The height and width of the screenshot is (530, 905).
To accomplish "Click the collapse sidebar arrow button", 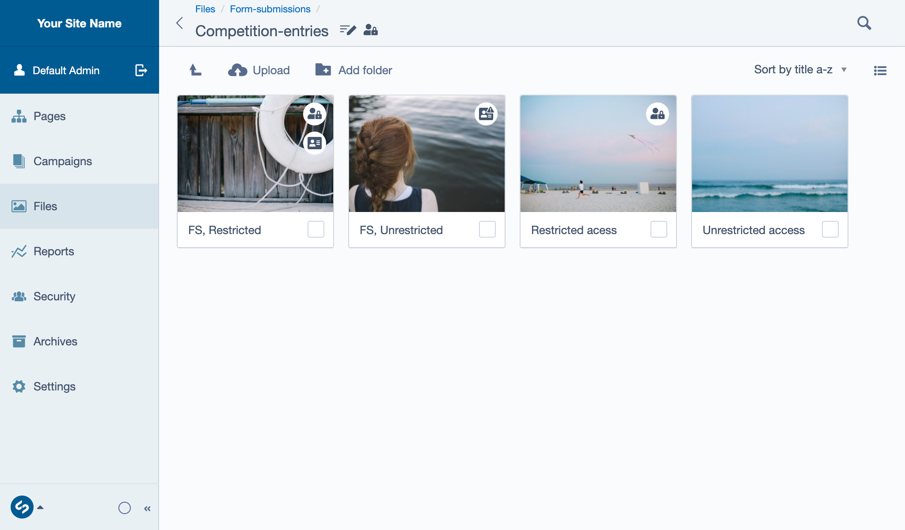I will click(x=147, y=508).
